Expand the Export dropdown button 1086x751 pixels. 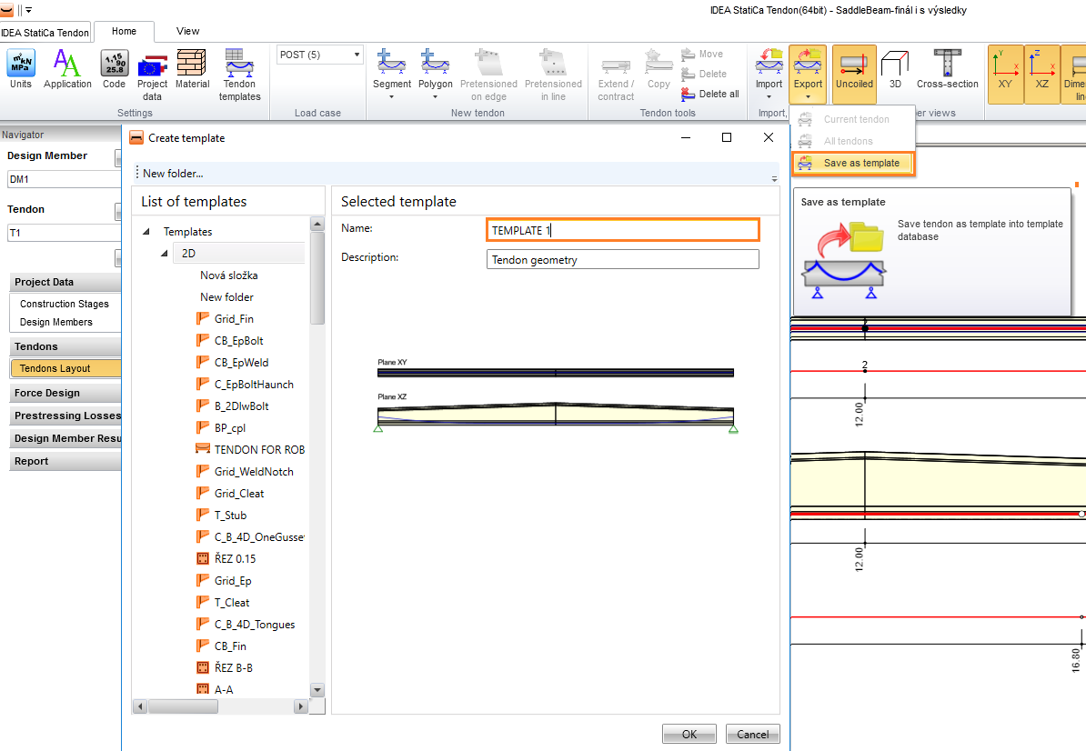pos(808,95)
